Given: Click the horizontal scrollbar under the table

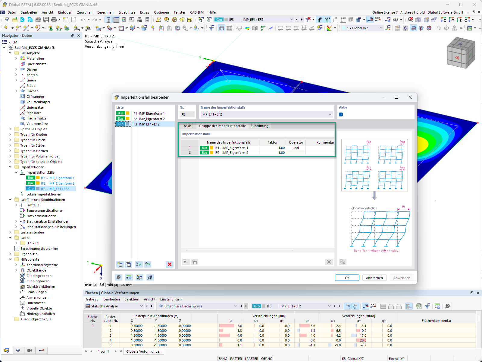Looking at the screenshot, I should click(x=239, y=250).
